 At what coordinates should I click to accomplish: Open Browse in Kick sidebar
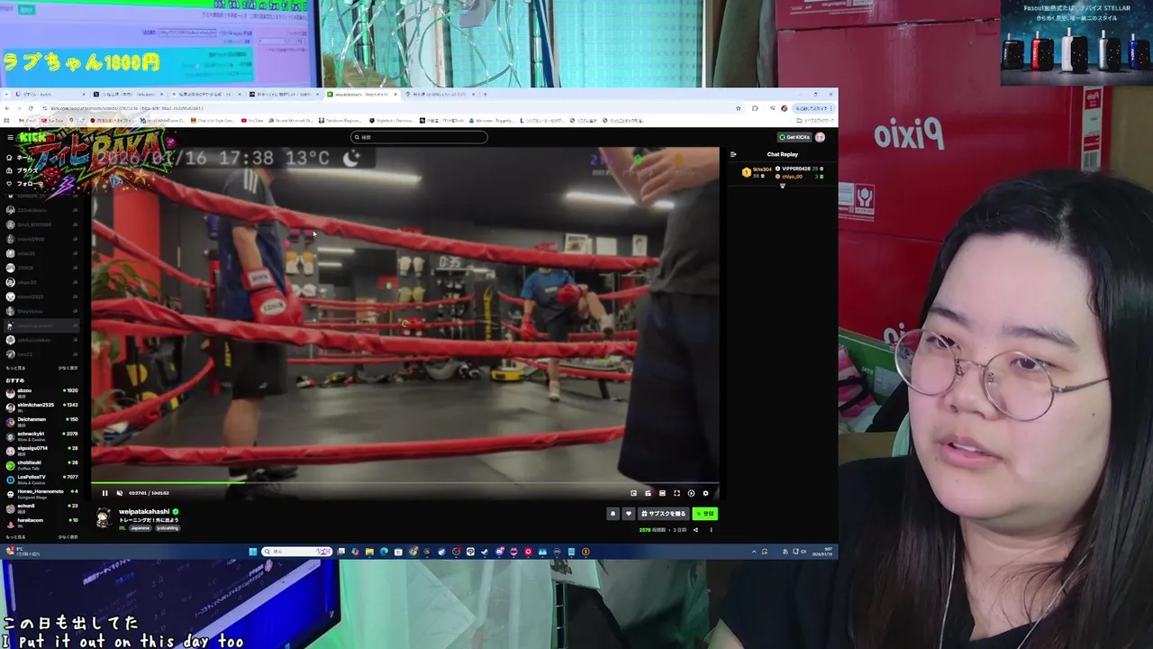click(23, 170)
